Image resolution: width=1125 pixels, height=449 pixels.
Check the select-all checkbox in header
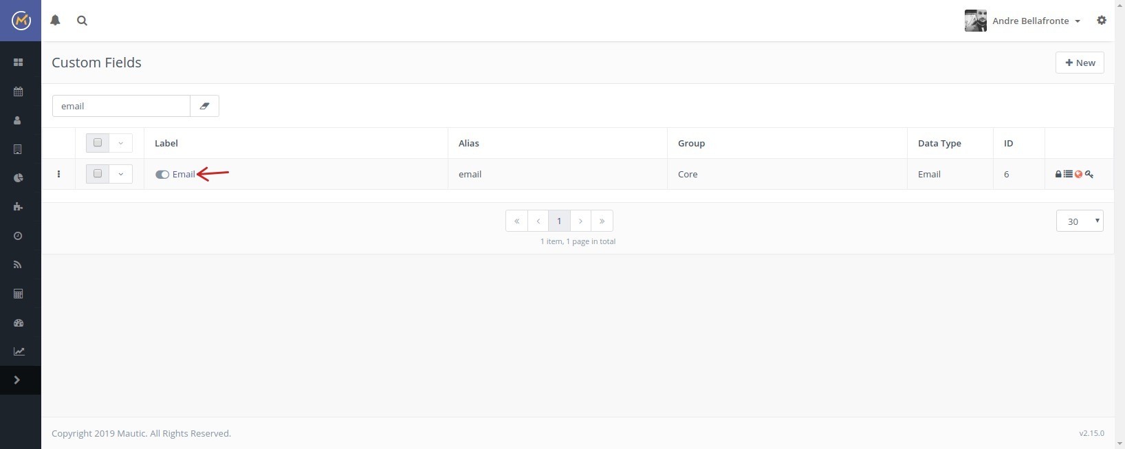98,143
